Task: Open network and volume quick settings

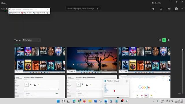Action: pos(169,101)
